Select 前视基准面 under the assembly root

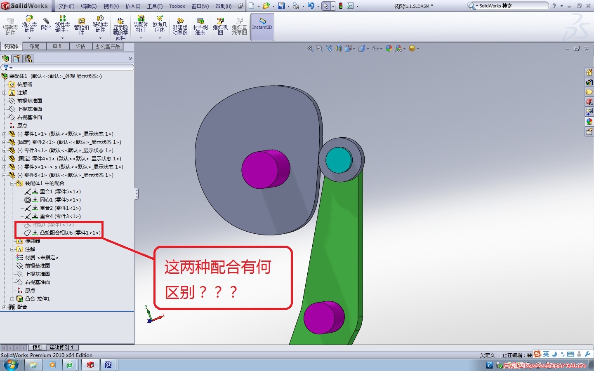tap(26, 101)
